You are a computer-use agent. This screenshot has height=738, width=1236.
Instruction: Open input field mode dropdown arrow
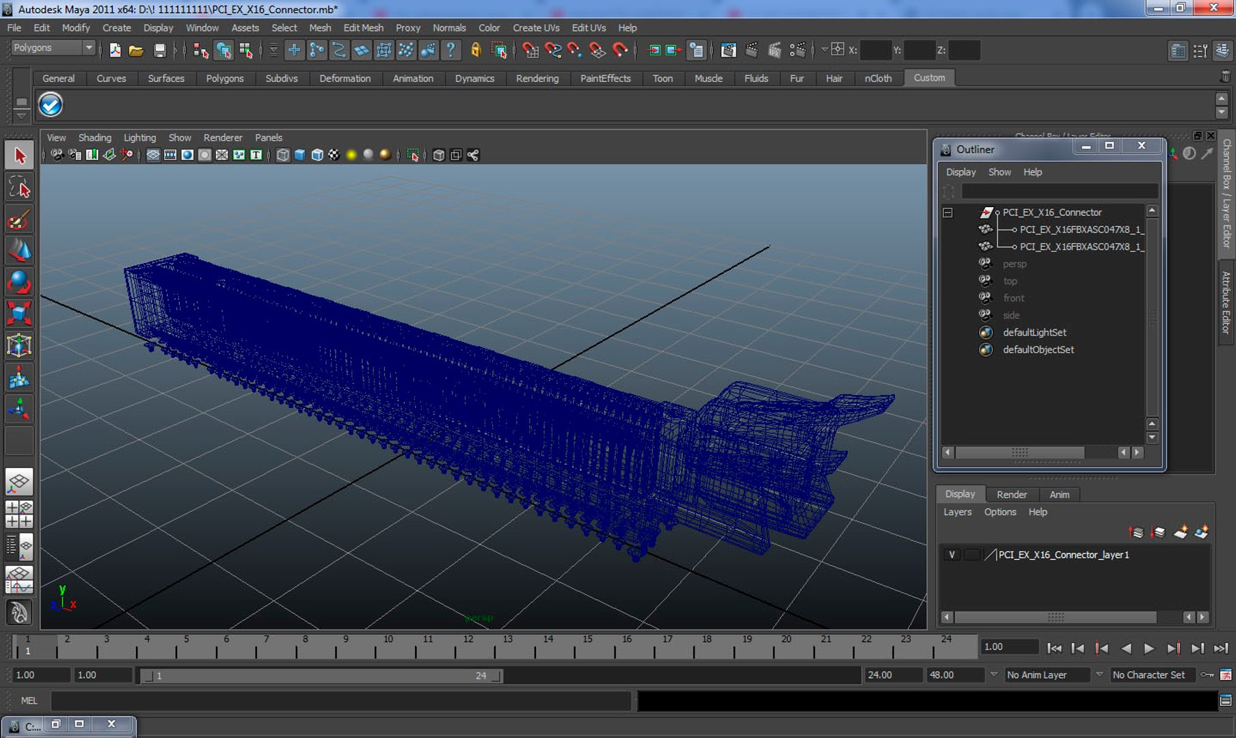824,49
